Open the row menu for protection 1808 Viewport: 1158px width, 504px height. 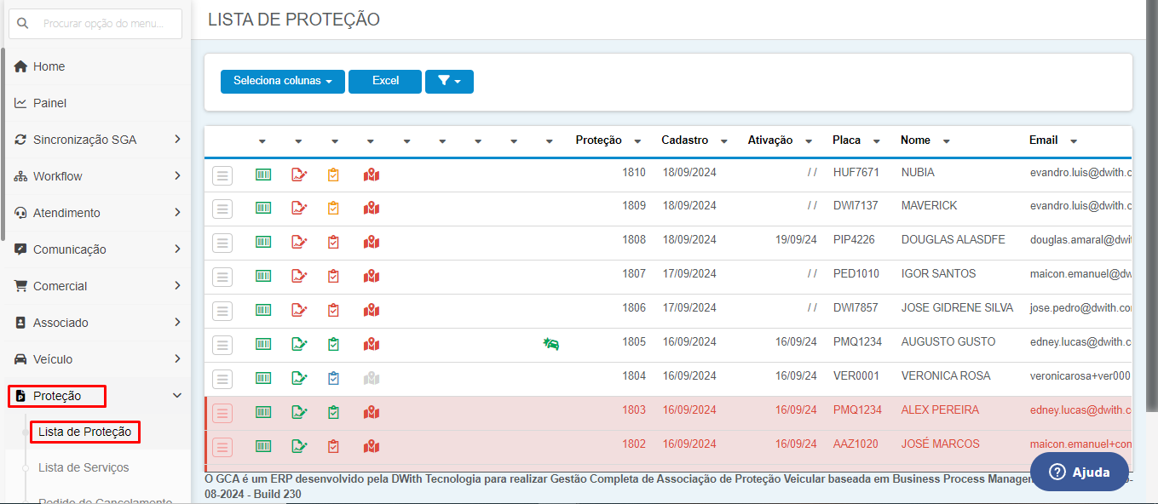pos(222,243)
